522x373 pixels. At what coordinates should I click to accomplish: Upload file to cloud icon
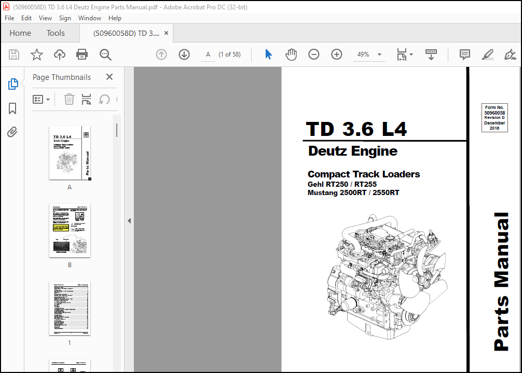(x=59, y=54)
